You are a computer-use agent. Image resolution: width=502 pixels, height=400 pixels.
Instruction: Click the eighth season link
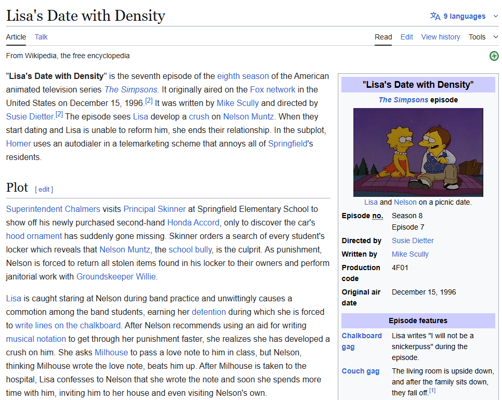(x=243, y=76)
